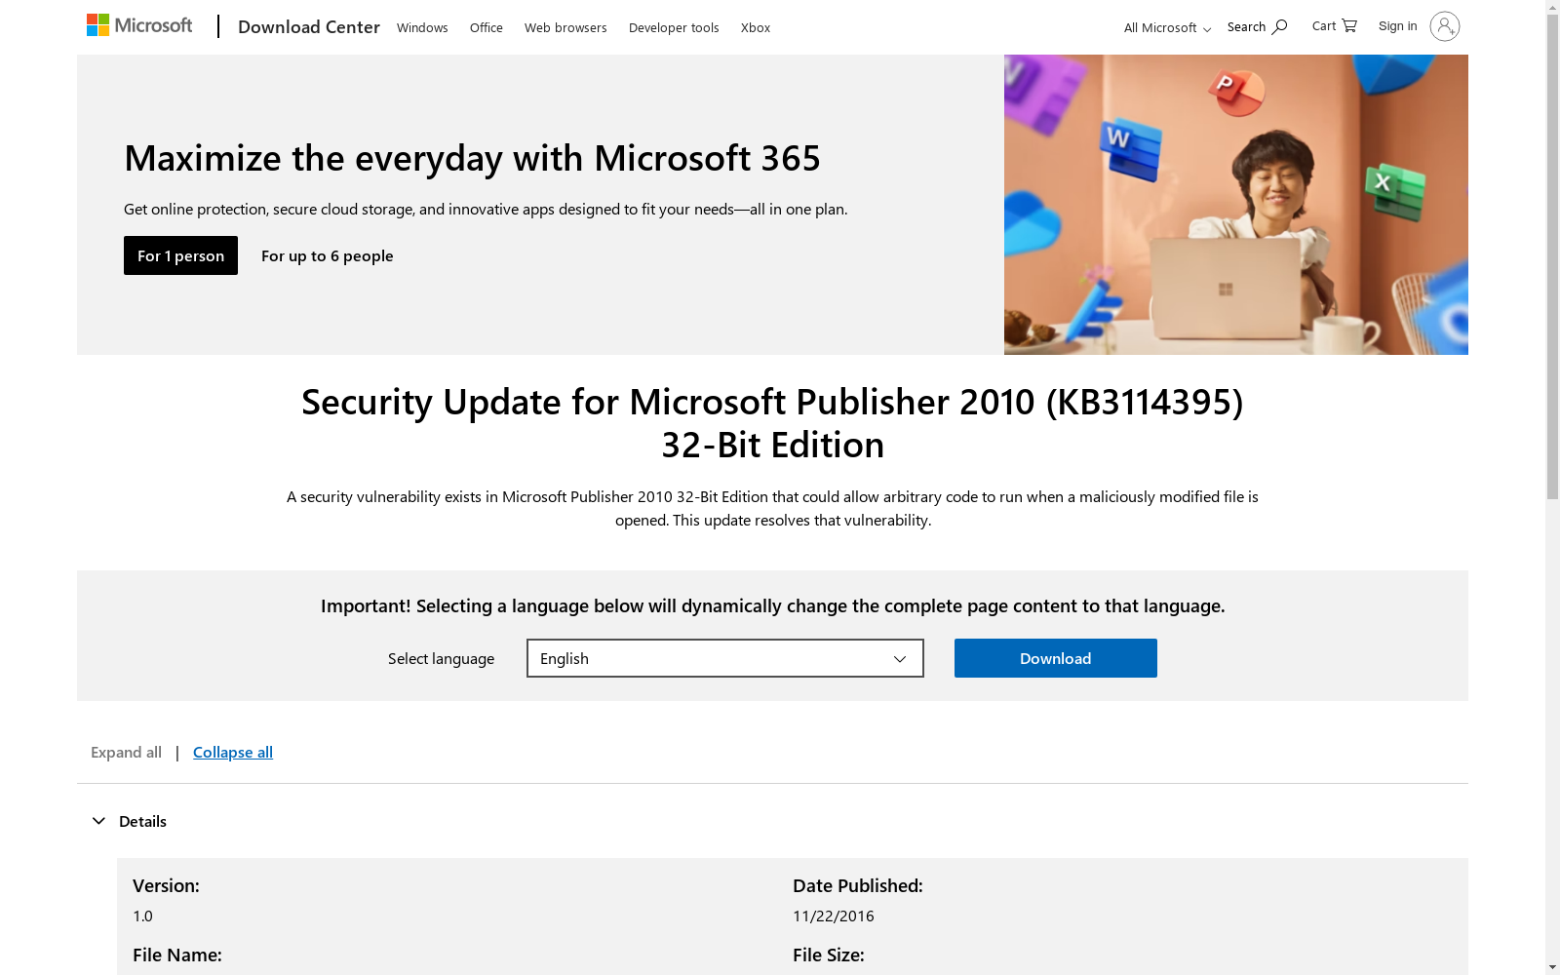Click the page vertical scrollbar thumb
Image resolution: width=1560 pixels, height=975 pixels.
point(1552,256)
